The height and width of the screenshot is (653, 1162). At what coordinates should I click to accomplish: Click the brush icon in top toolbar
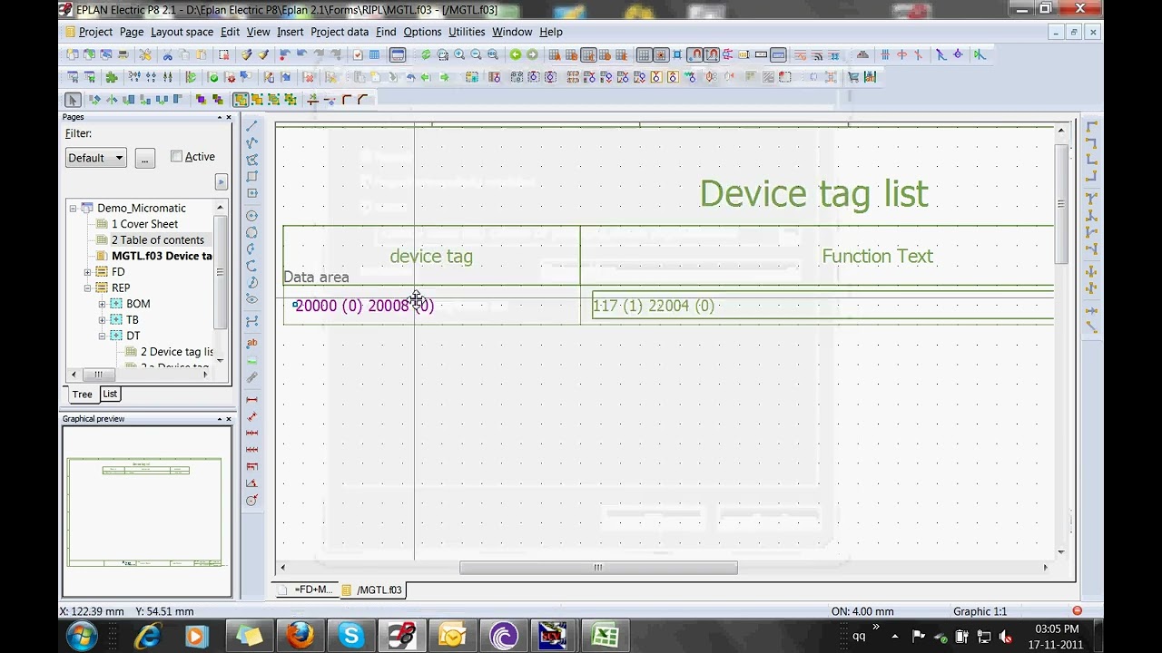(x=263, y=54)
